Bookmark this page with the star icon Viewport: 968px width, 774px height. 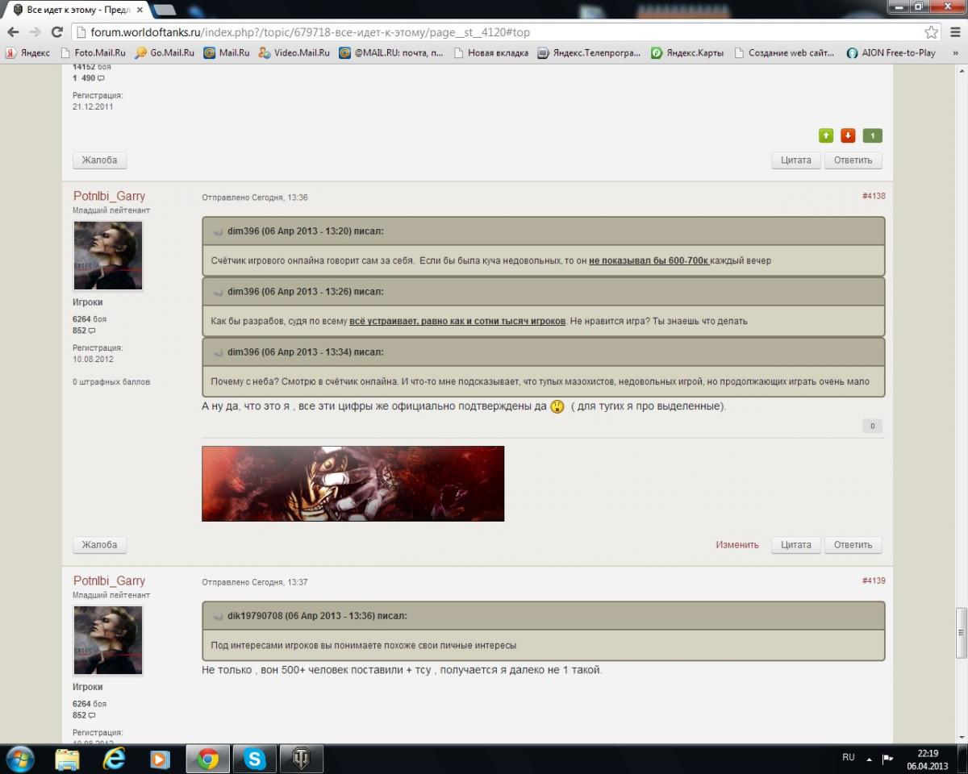click(x=932, y=32)
